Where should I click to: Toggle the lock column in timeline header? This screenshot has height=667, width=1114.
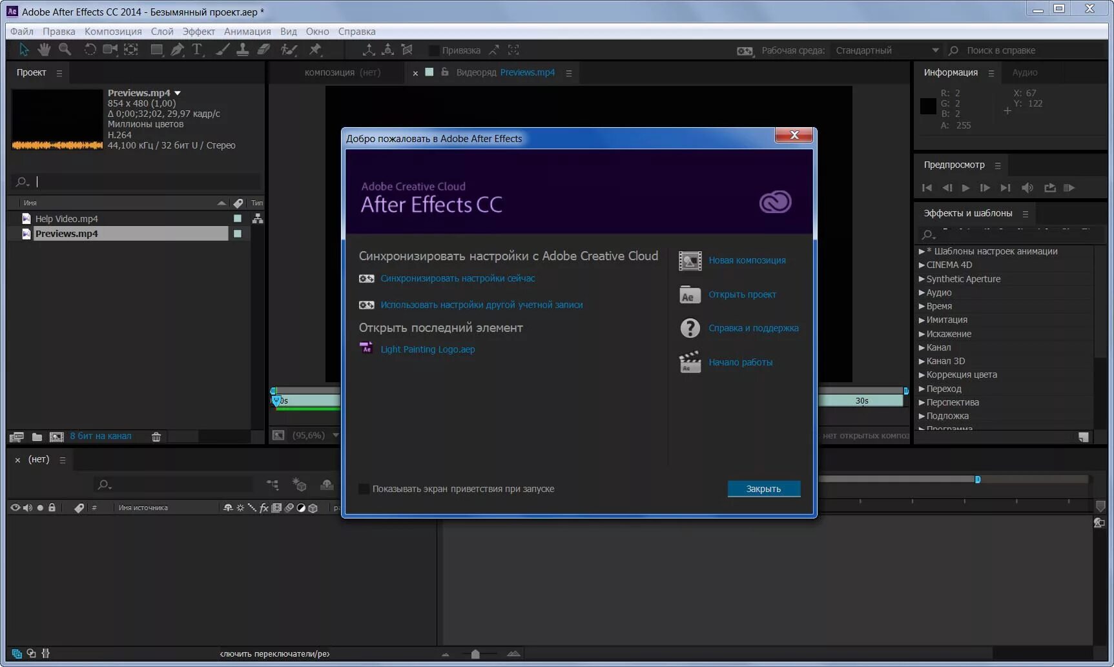click(x=52, y=508)
